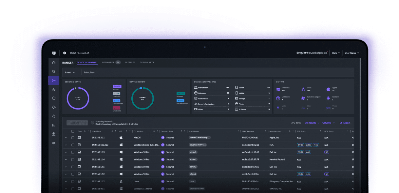Image resolution: width=399 pixels, height=193 pixels.
Task: Click the Unknown device type icon
Action: click(x=196, y=93)
